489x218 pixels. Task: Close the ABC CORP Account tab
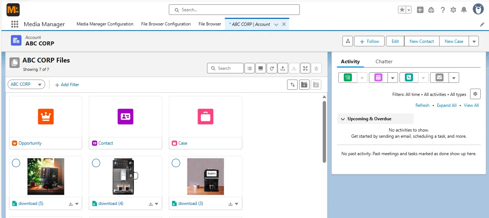coord(284,24)
